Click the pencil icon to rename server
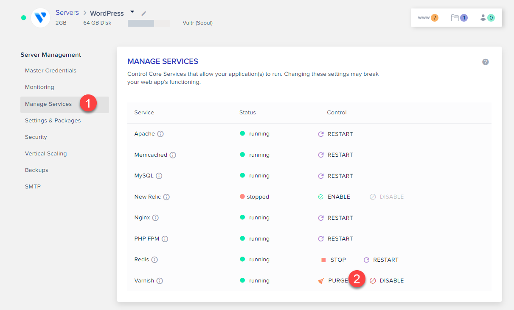Image resolution: width=514 pixels, height=310 pixels. (x=144, y=14)
